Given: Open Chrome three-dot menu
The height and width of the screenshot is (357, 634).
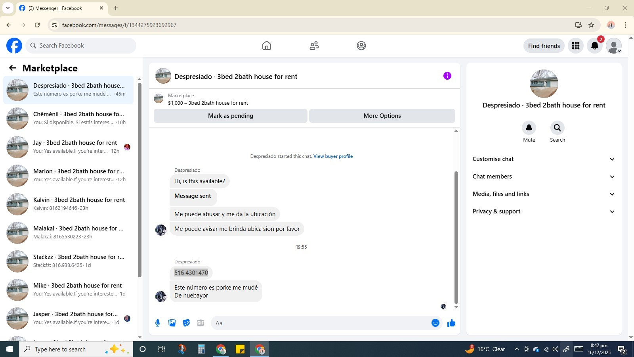Looking at the screenshot, I should [625, 25].
